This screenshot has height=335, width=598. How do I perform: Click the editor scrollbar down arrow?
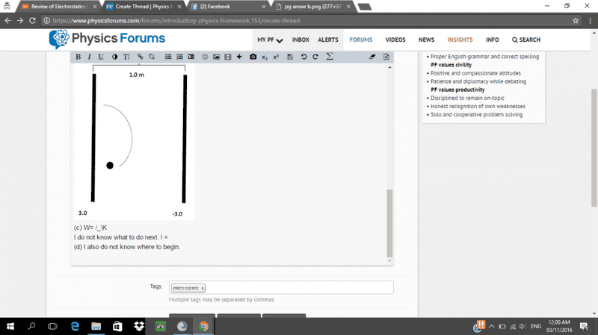click(389, 261)
